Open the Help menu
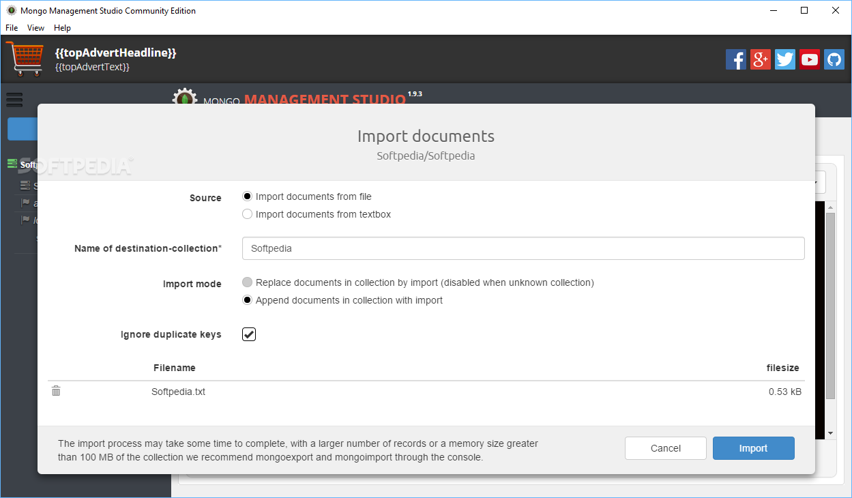 (62, 28)
